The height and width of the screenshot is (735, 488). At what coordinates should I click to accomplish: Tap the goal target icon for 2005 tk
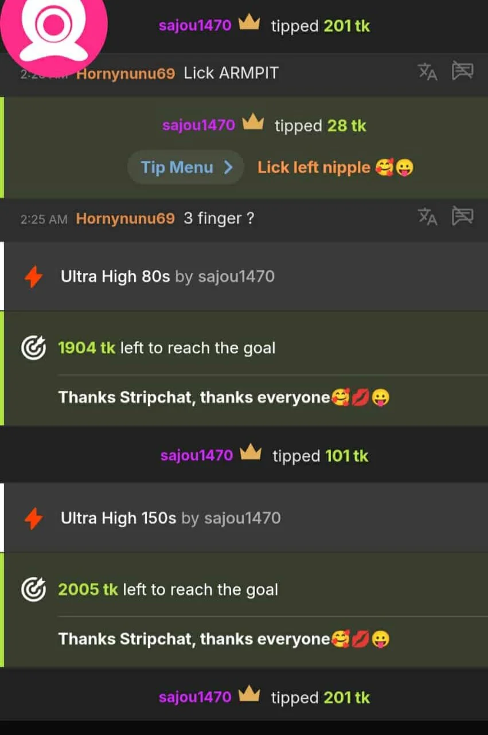33,589
